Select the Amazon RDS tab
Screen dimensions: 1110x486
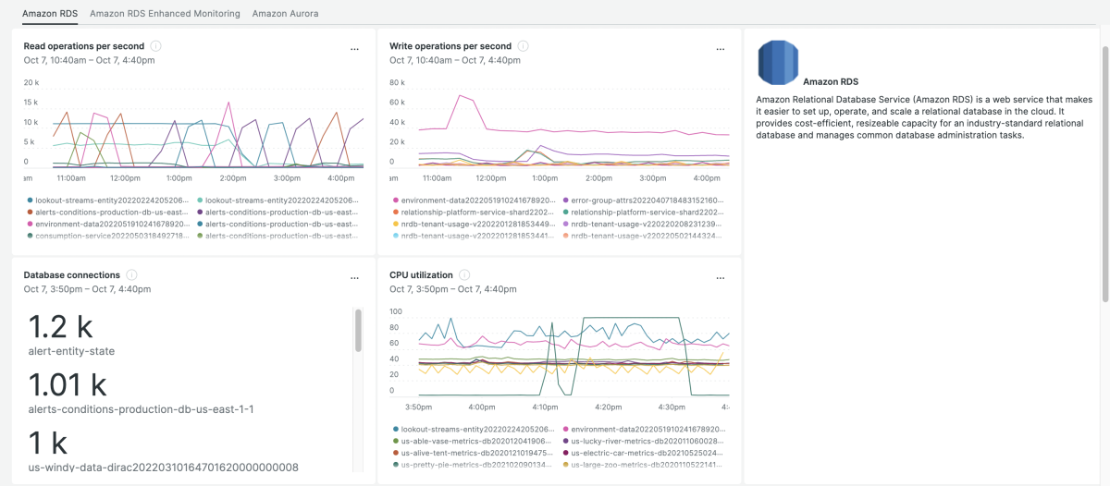click(50, 14)
